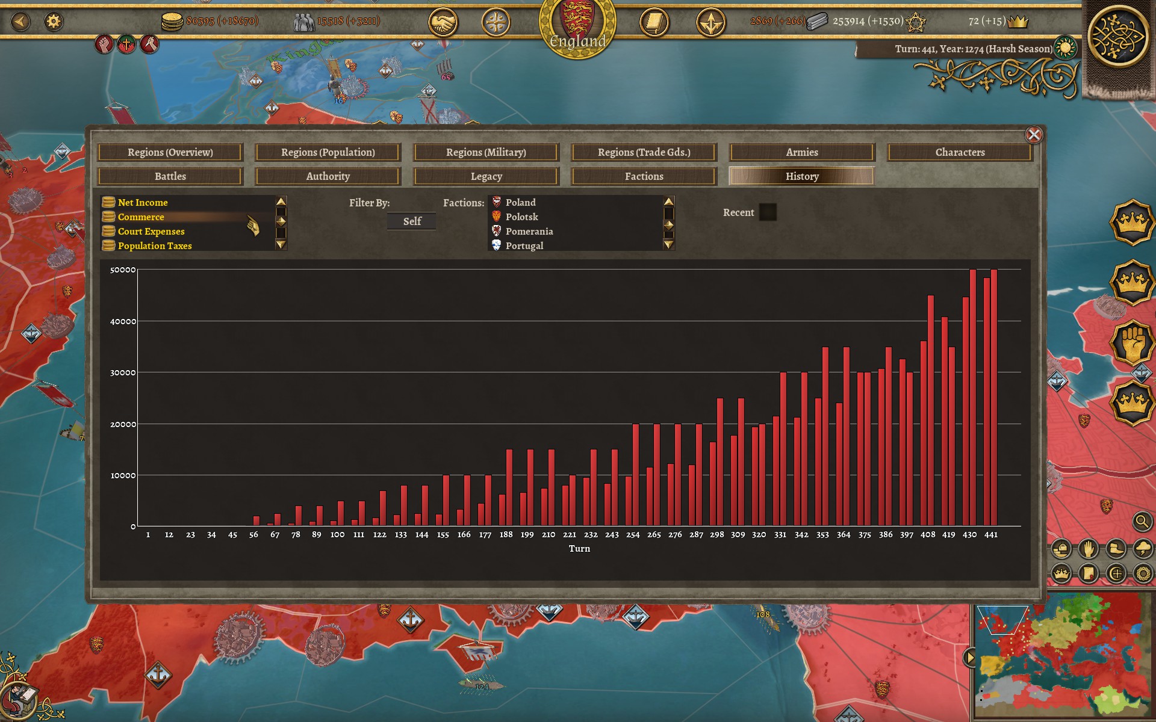The height and width of the screenshot is (722, 1156).
Task: Click the gold coins treasury icon
Action: tap(172, 22)
